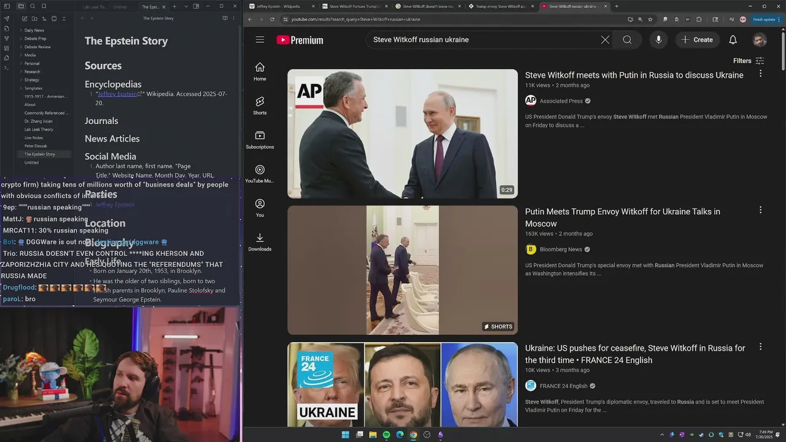Open Shorts in YouTube sidebar

click(260, 106)
